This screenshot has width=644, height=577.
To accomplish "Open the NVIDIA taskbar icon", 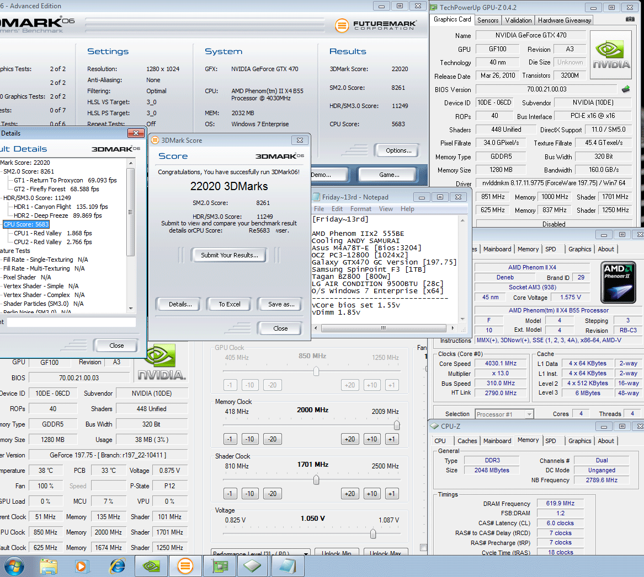I will (151, 566).
